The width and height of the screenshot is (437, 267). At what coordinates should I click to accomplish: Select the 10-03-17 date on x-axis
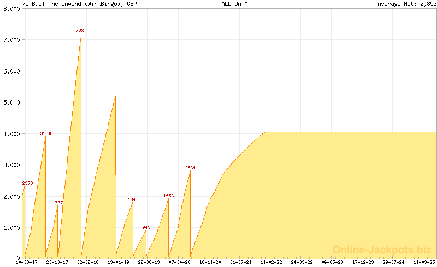(27, 262)
